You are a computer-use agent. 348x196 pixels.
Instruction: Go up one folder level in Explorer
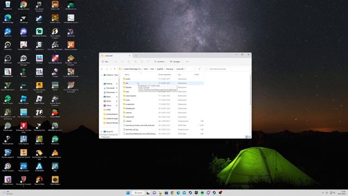click(x=115, y=69)
